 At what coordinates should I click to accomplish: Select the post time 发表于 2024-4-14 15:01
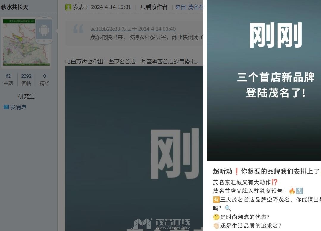pyautogui.click(x=102, y=7)
